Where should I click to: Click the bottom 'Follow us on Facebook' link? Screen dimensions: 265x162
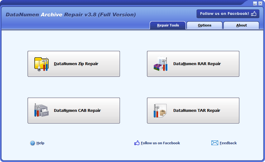pyautogui.click(x=160, y=143)
